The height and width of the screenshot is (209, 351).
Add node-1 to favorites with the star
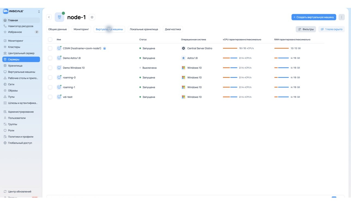coord(92,17)
